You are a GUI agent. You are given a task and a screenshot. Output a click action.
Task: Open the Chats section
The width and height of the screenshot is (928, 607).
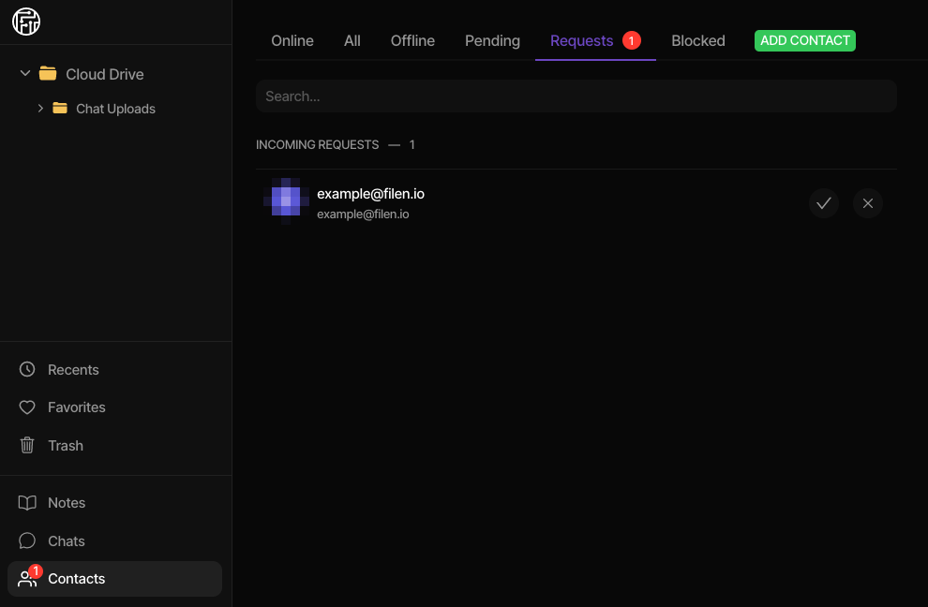(x=67, y=540)
